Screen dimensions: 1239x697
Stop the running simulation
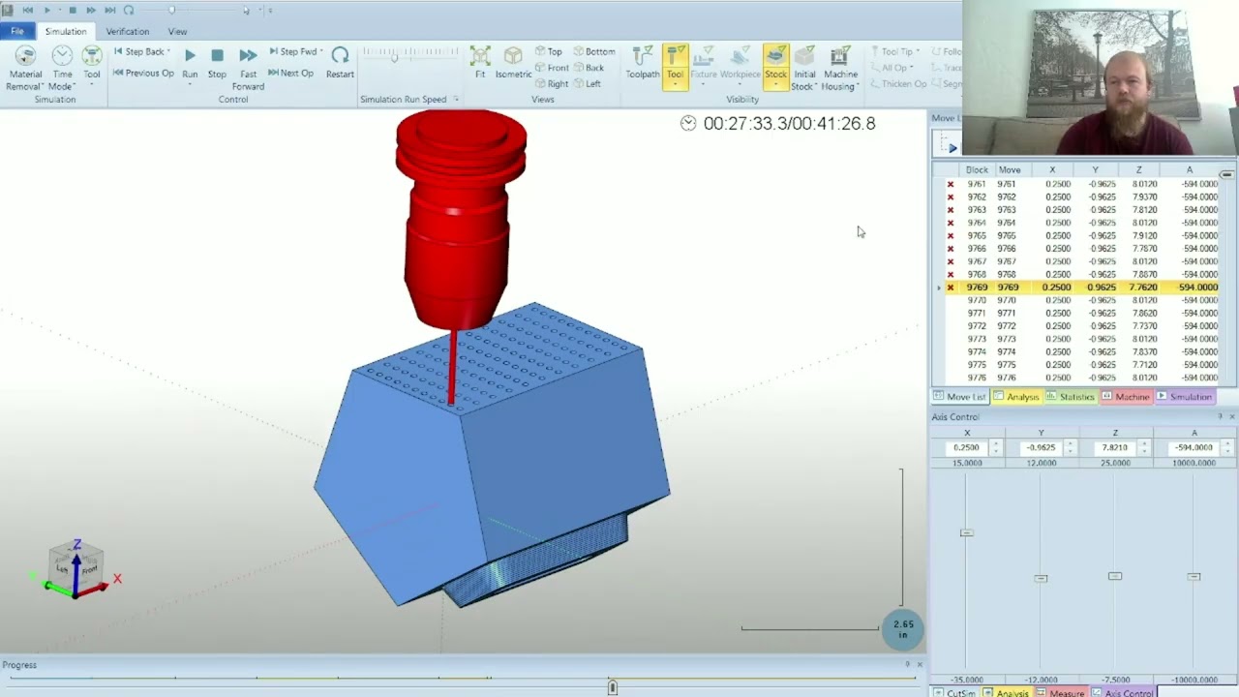coord(217,63)
